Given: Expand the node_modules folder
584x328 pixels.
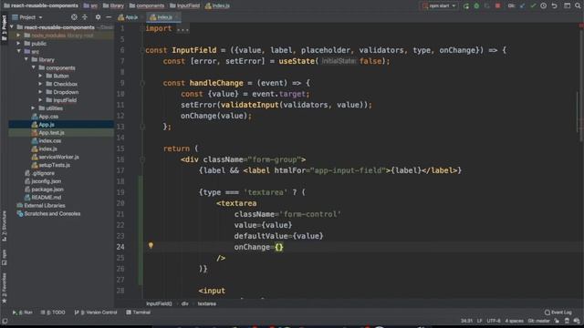Looking at the screenshot, I should tap(18, 36).
